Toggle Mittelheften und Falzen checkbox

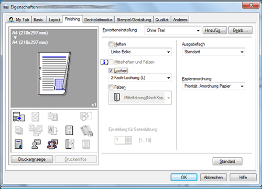point(111,62)
